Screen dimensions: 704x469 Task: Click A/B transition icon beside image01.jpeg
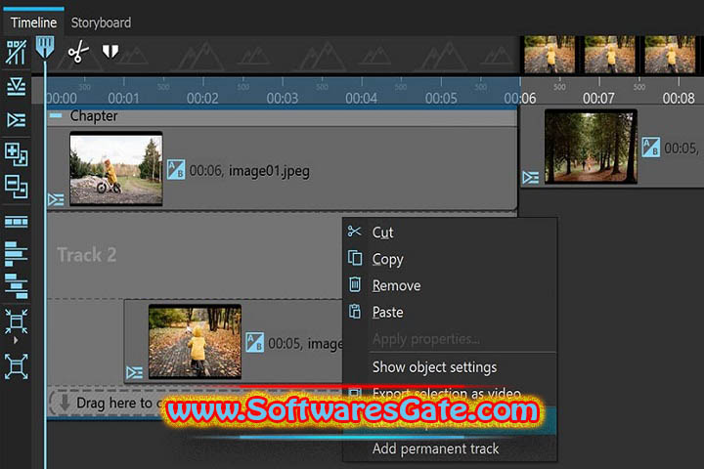tap(176, 170)
